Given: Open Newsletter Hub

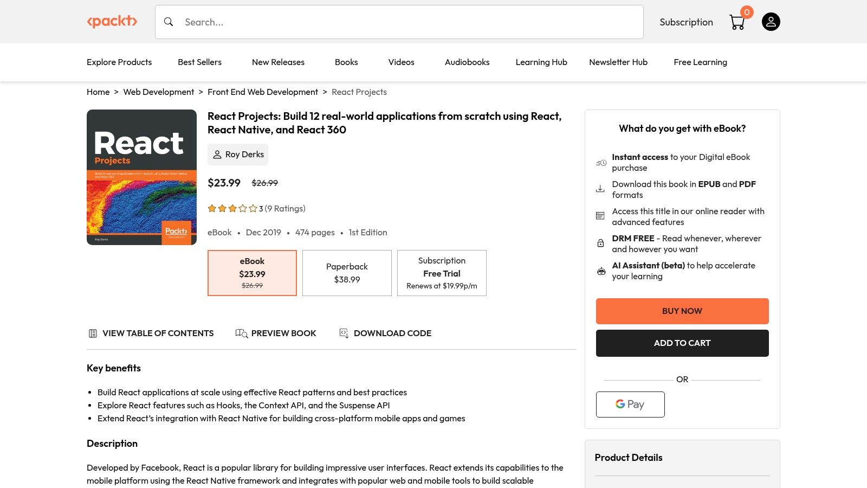Looking at the screenshot, I should pyautogui.click(x=618, y=62).
